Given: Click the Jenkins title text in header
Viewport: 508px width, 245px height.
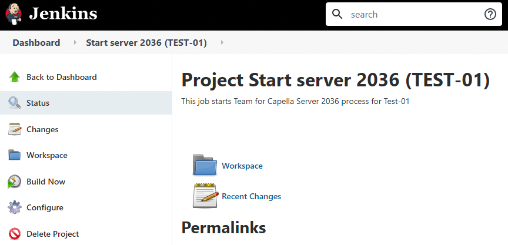Looking at the screenshot, I should coord(63,14).
